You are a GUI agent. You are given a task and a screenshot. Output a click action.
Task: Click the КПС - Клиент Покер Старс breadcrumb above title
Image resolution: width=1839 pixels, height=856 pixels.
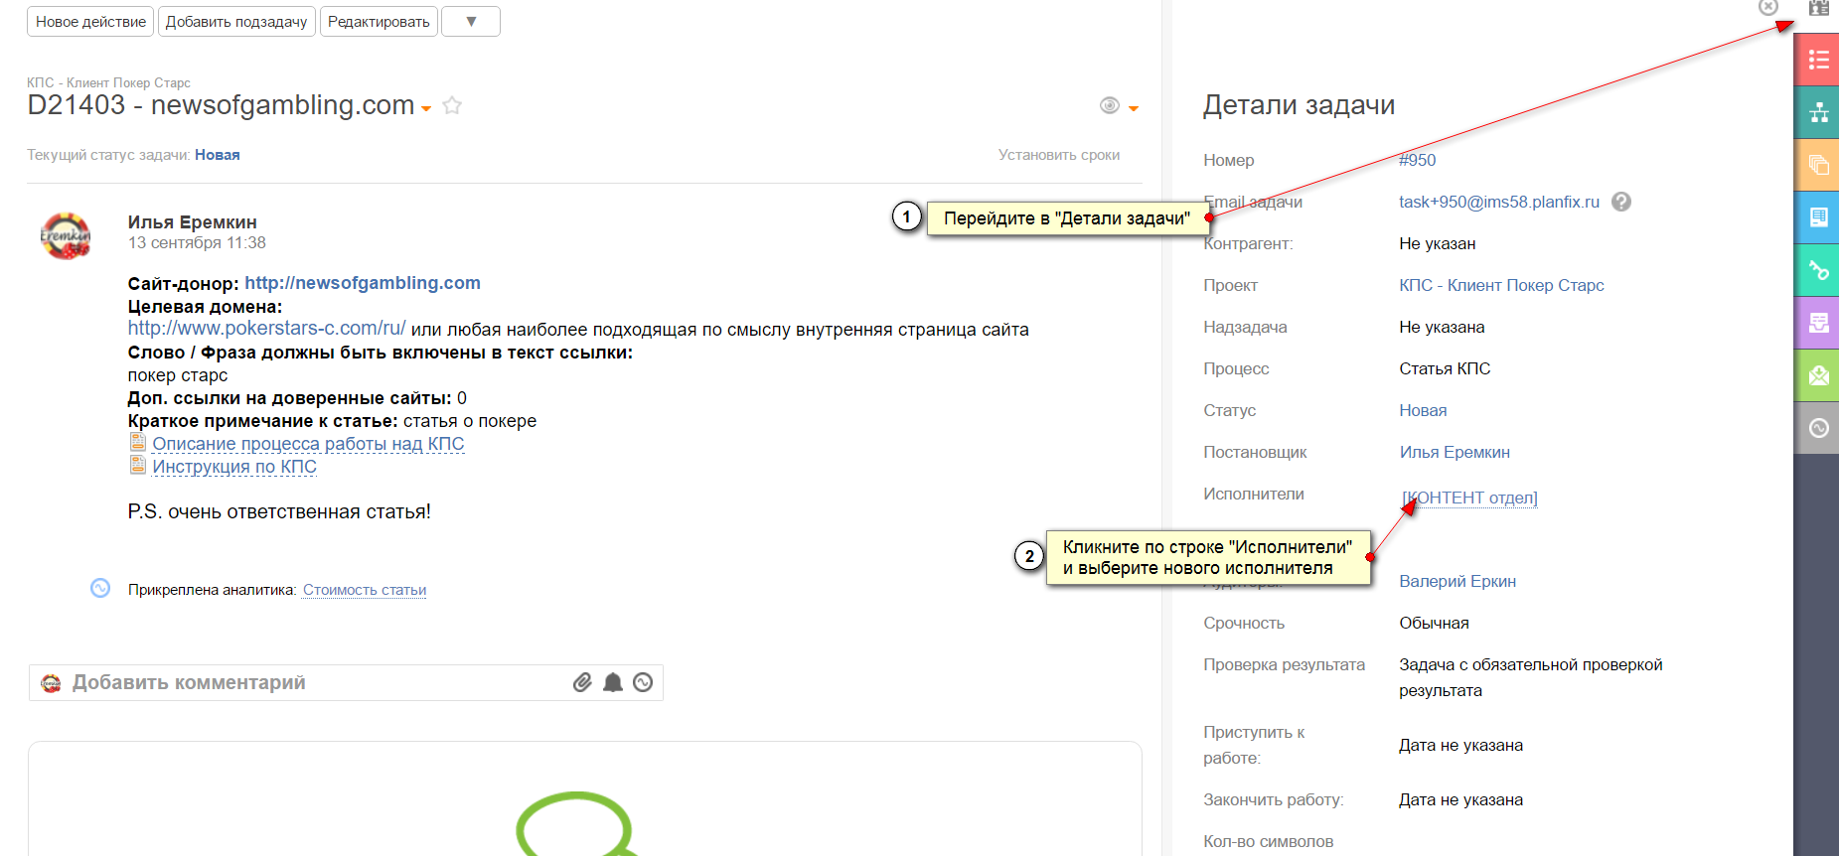click(108, 82)
